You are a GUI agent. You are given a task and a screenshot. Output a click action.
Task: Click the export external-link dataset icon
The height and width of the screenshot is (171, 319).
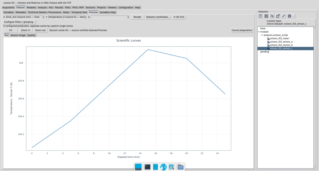tap(278, 16)
